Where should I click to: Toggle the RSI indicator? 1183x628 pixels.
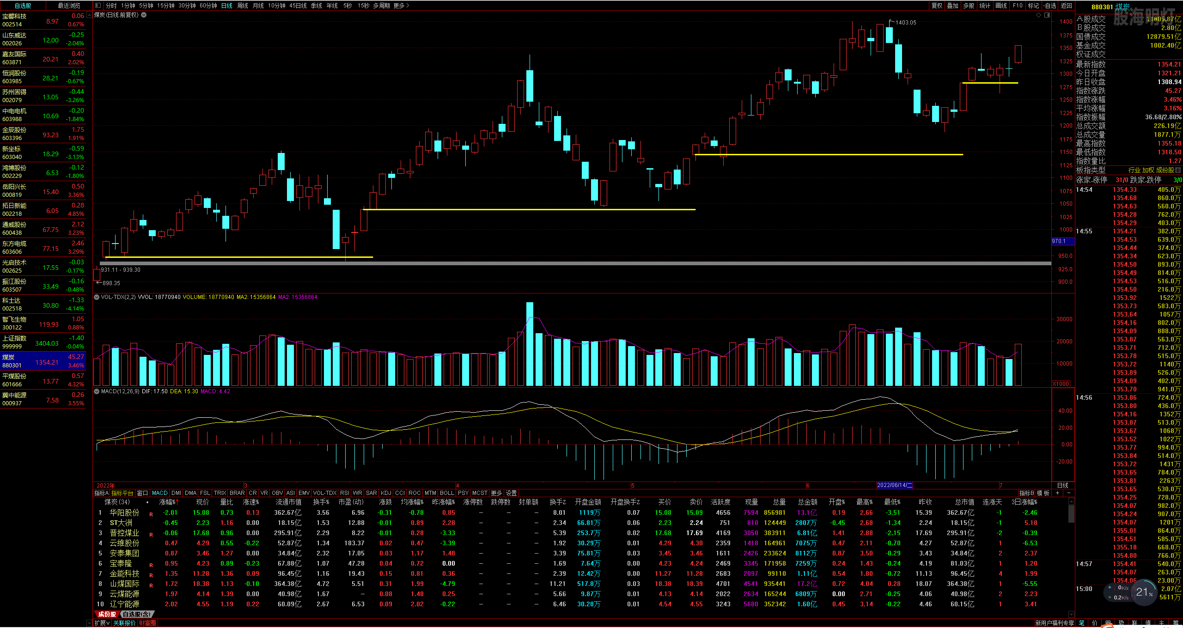click(345, 493)
